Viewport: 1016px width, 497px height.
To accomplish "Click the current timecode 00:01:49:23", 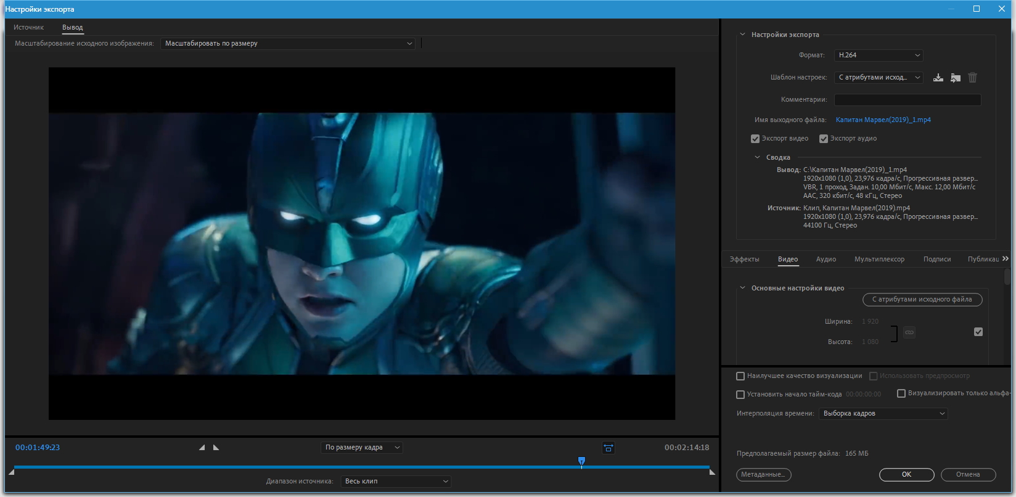I will (x=38, y=448).
